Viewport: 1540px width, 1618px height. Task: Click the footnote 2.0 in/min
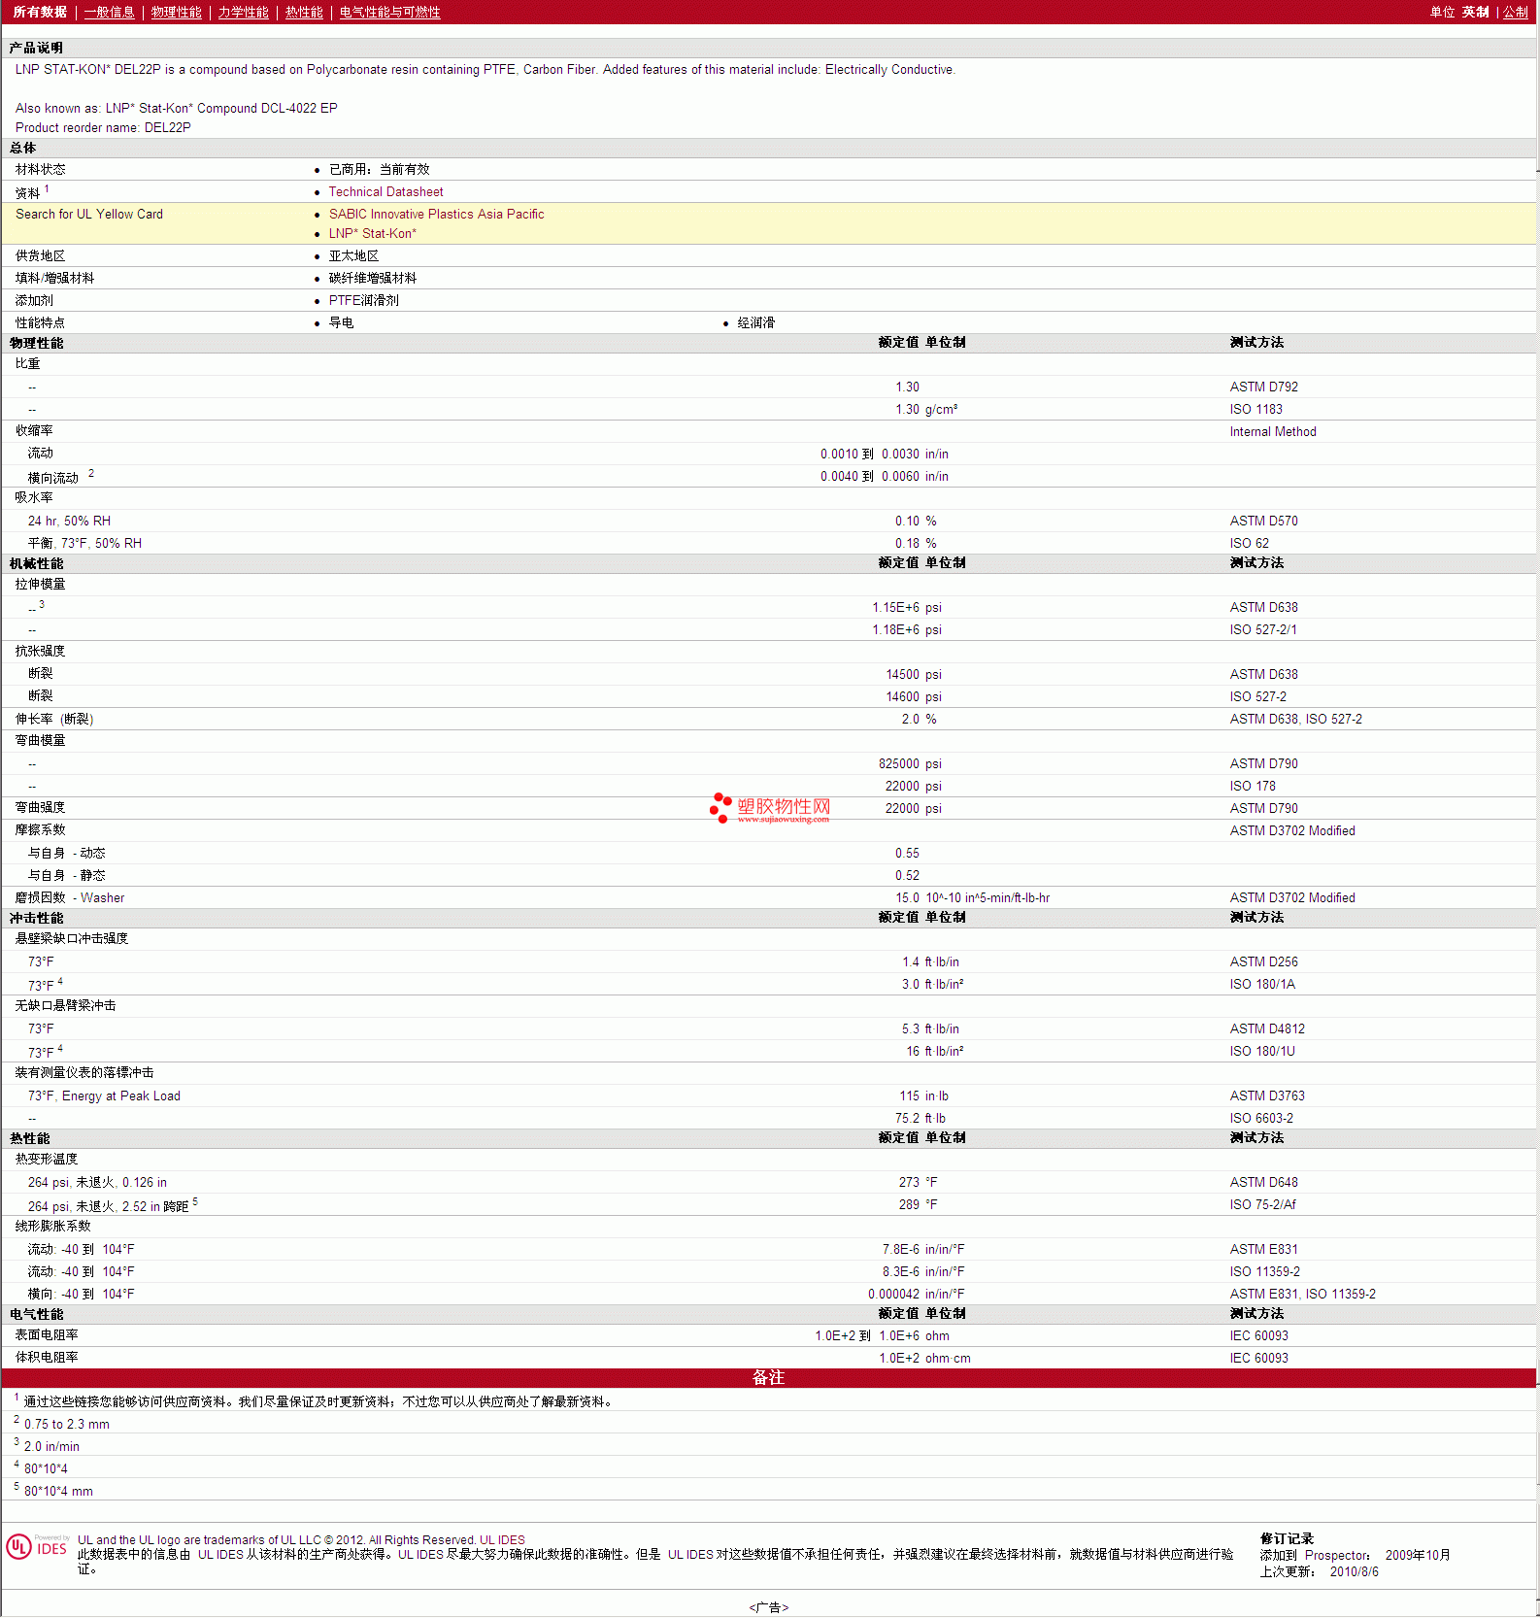point(51,1447)
